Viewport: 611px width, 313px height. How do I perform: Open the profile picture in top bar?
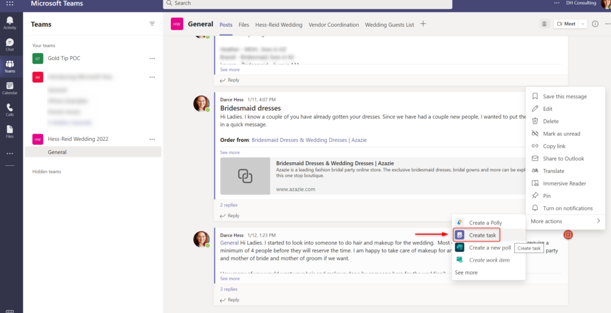click(606, 4)
